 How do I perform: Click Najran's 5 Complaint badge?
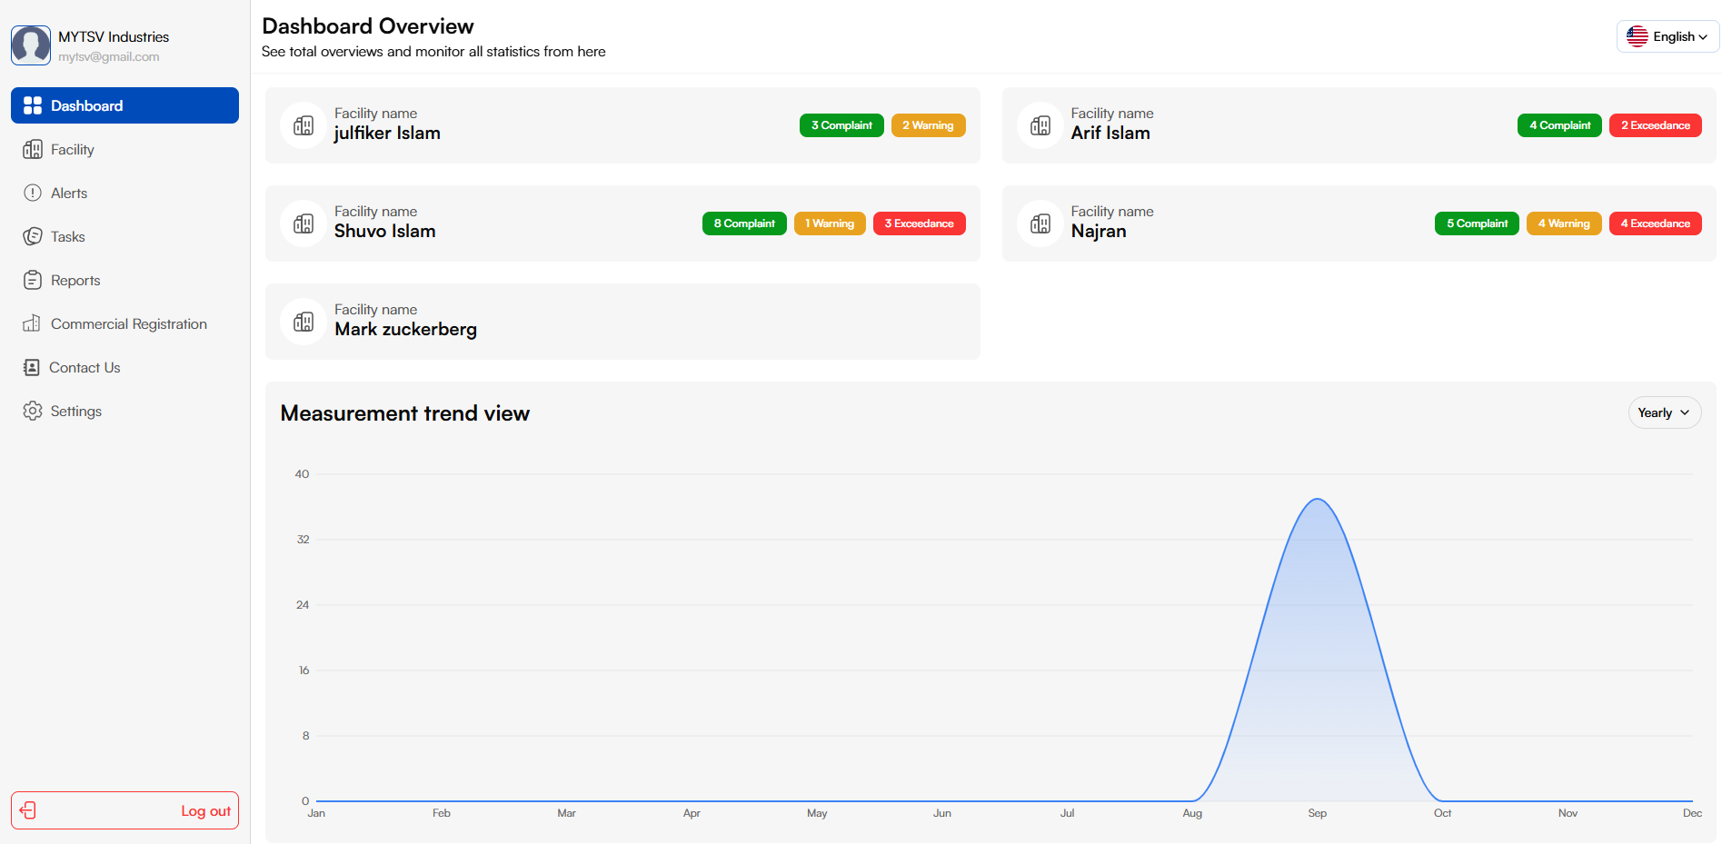pyautogui.click(x=1477, y=223)
